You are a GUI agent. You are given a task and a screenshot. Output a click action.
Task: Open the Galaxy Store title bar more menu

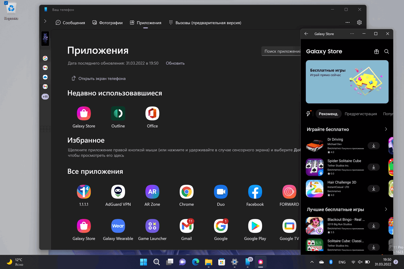point(352,34)
